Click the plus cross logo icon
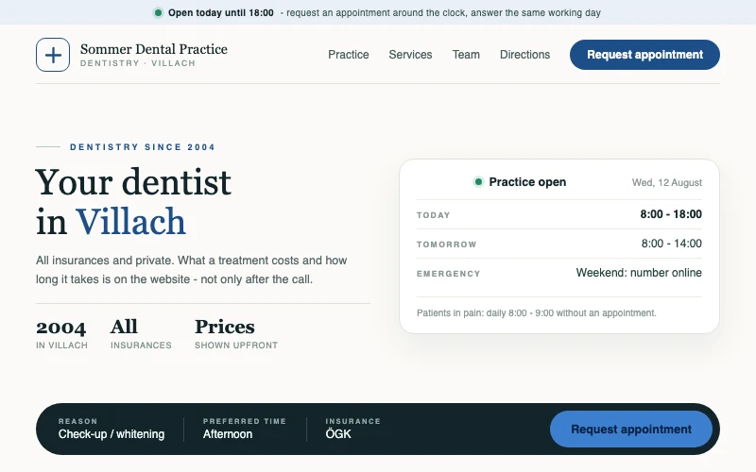 53,55
